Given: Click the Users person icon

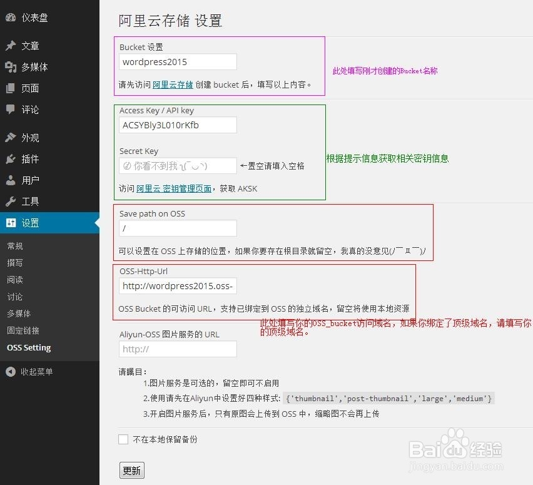Looking at the screenshot, I should pyautogui.click(x=11, y=180).
